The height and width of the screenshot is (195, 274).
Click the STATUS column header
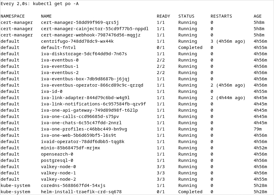[186, 16]
